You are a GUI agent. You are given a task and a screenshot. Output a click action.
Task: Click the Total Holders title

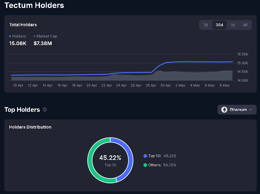click(x=23, y=25)
